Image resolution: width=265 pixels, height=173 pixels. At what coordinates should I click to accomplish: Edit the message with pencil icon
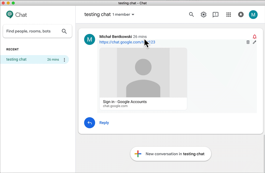tap(254, 42)
